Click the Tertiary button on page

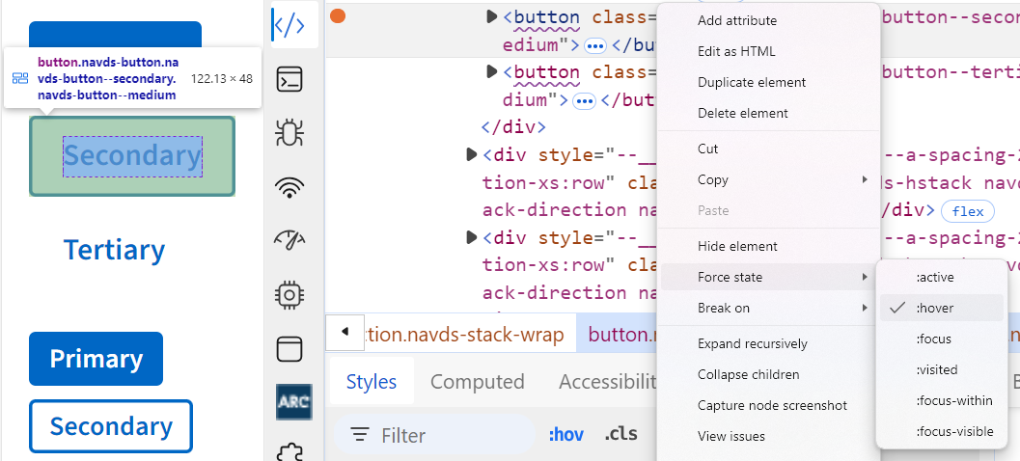coord(115,250)
